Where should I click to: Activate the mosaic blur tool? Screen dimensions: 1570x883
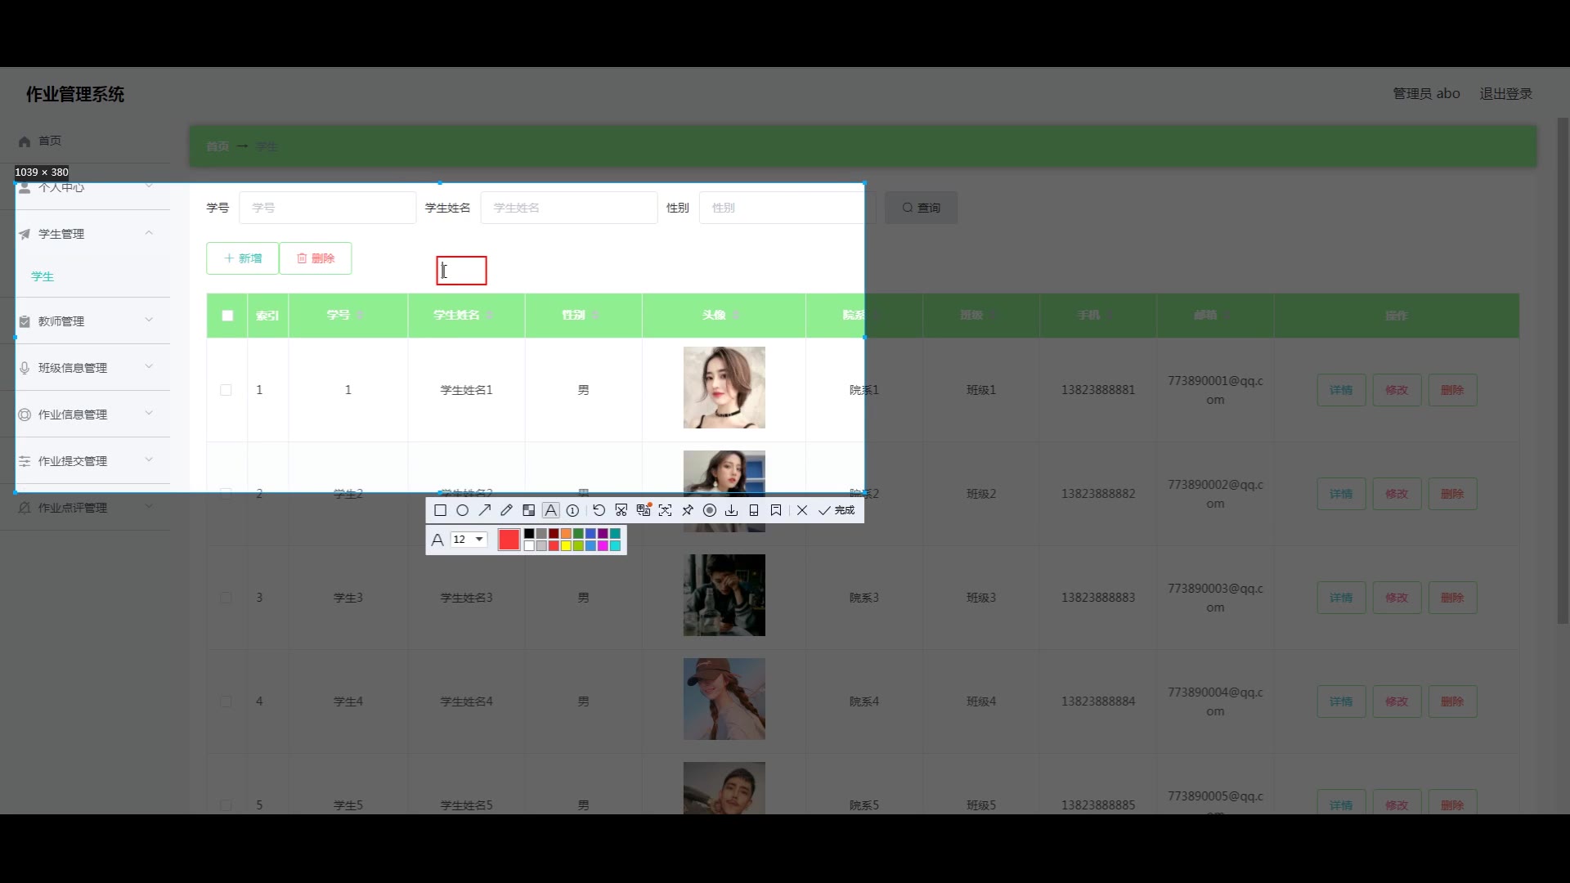(528, 510)
